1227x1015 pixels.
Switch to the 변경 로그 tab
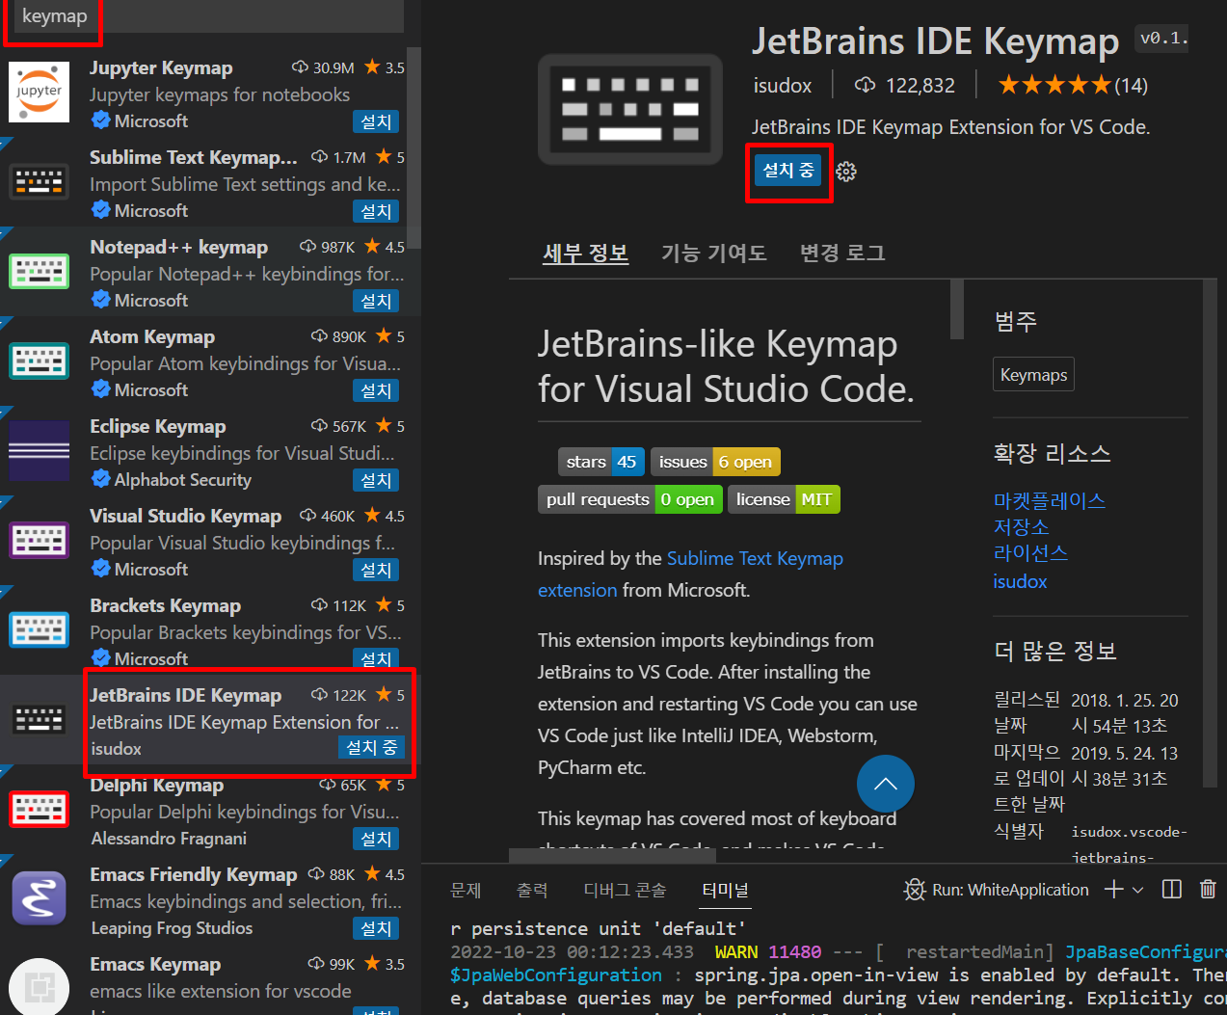(x=842, y=254)
